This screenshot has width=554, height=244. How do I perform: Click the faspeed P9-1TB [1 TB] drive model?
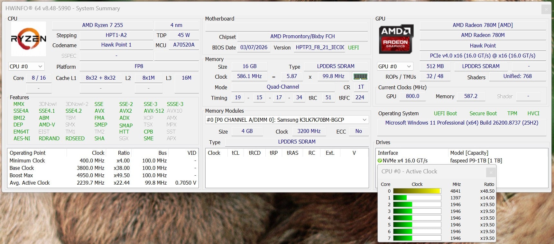476,161
